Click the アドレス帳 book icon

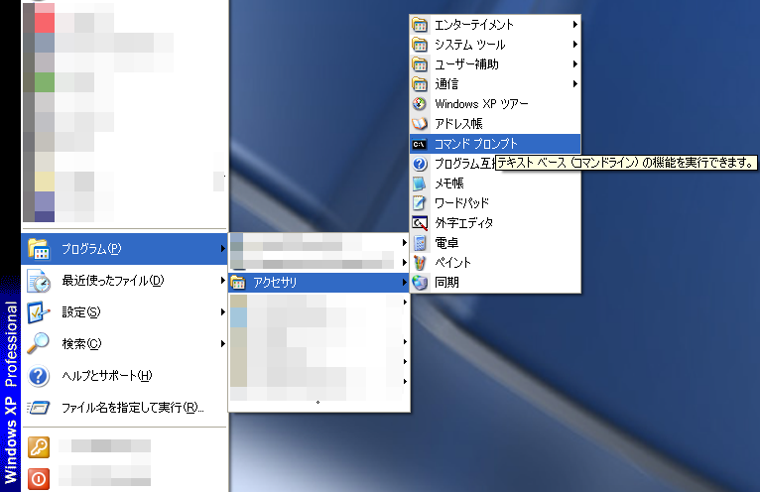pos(420,124)
